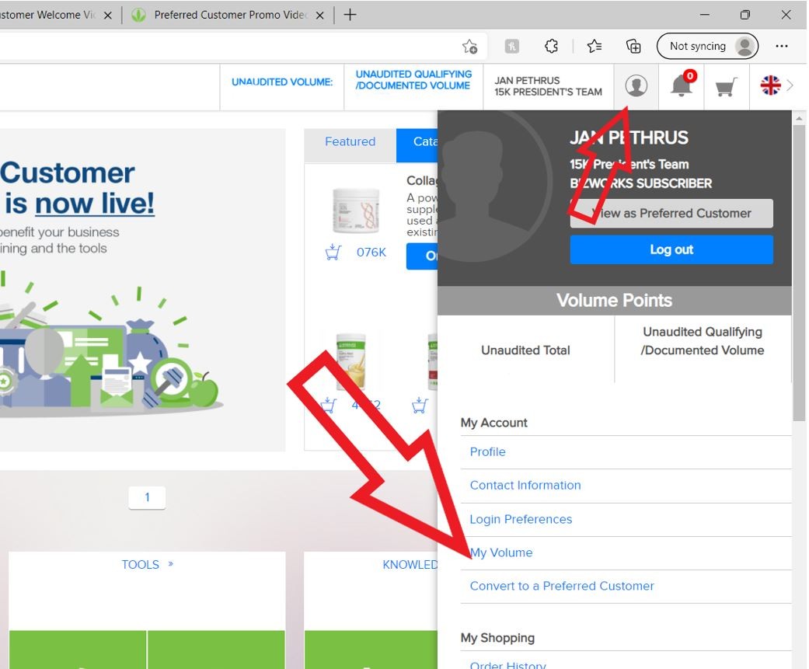Image resolution: width=809 pixels, height=669 pixels.
Task: Click the scrollbar up arrow
Action: (799, 118)
